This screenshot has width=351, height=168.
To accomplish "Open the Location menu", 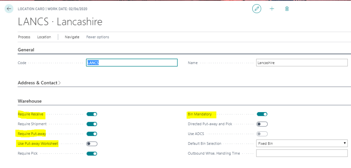I will (x=44, y=37).
